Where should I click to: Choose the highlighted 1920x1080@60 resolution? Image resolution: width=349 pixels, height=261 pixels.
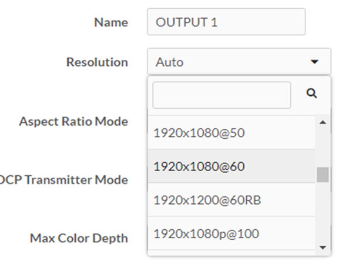tap(231, 166)
